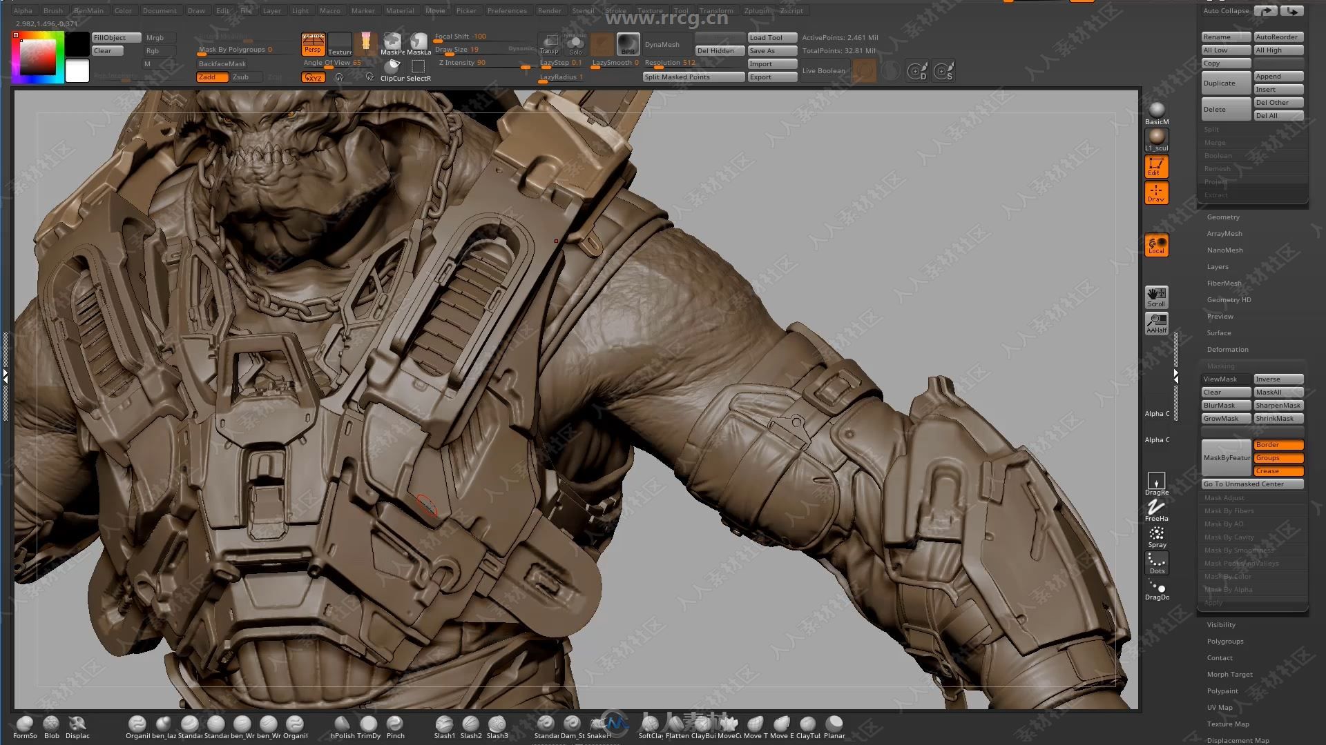The height and width of the screenshot is (745, 1326).
Task: Toggle Zadd sculpting mode on
Action: 209,77
